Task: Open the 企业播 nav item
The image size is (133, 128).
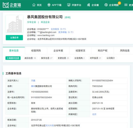Action: (x=95, y=5)
